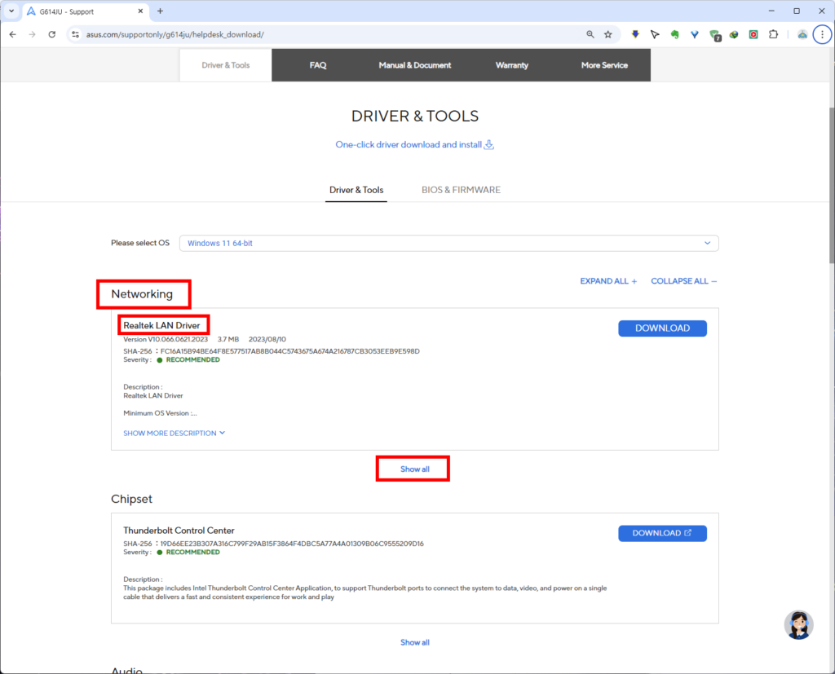Open the Warranty tab
835x674 pixels.
(512, 65)
